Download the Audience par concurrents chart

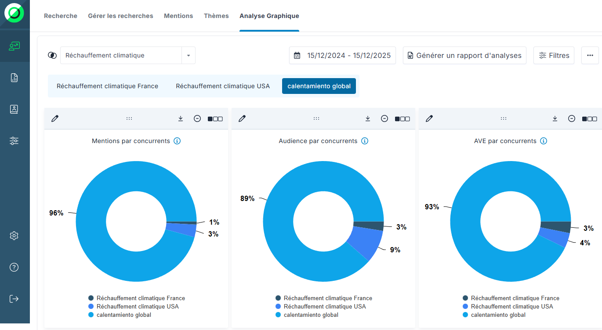[368, 118]
